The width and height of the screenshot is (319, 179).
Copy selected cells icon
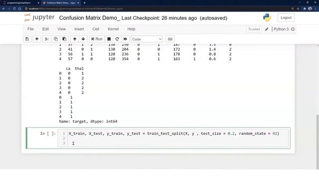tap(55, 39)
